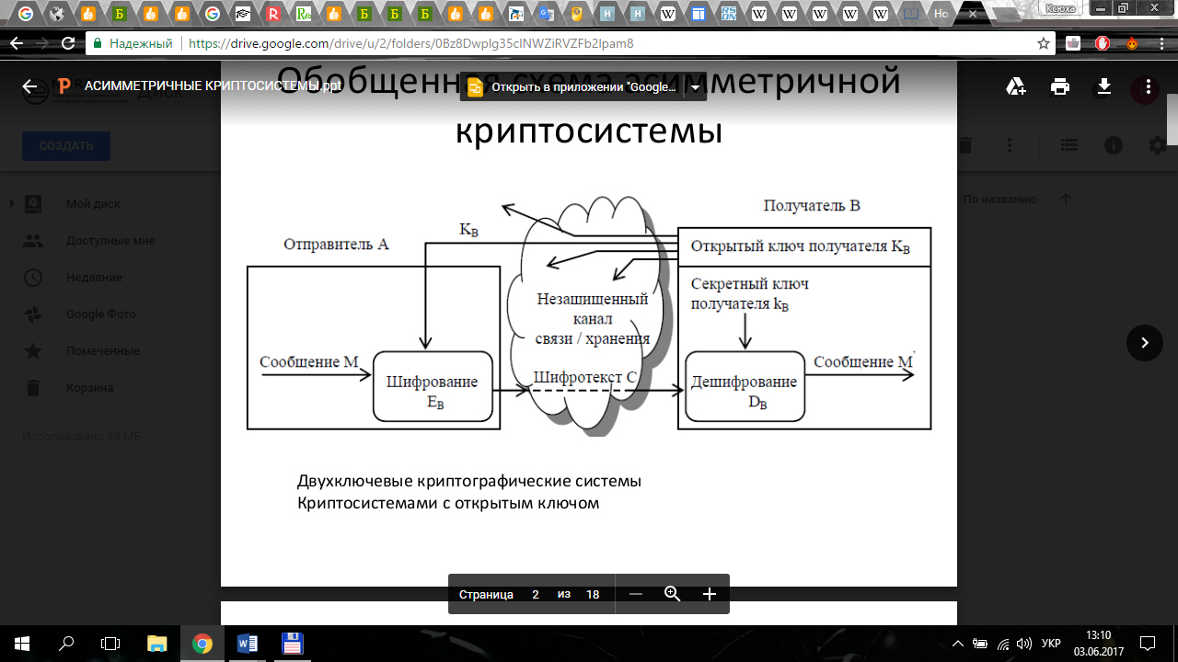Click the magnifier reset zoom icon

[672, 594]
